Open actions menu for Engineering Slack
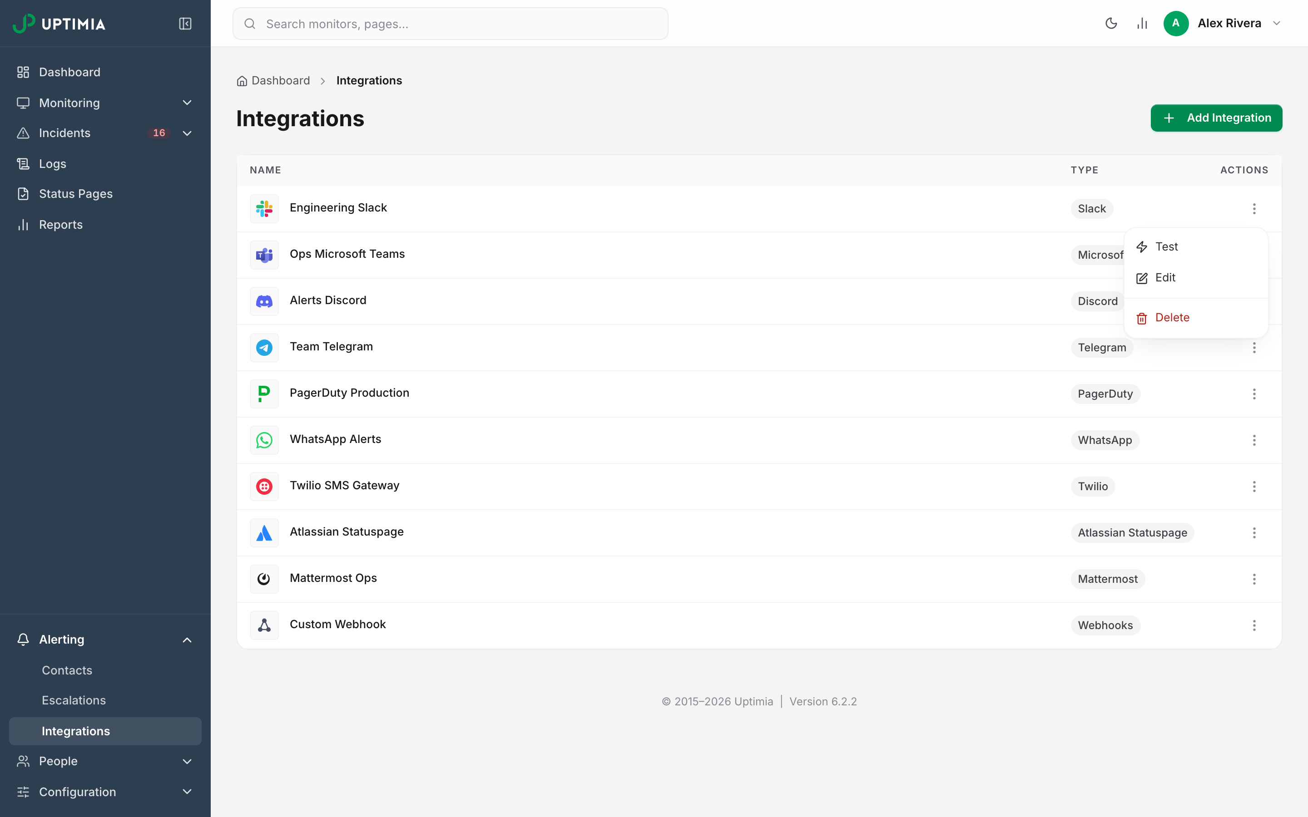The image size is (1308, 817). tap(1254, 209)
